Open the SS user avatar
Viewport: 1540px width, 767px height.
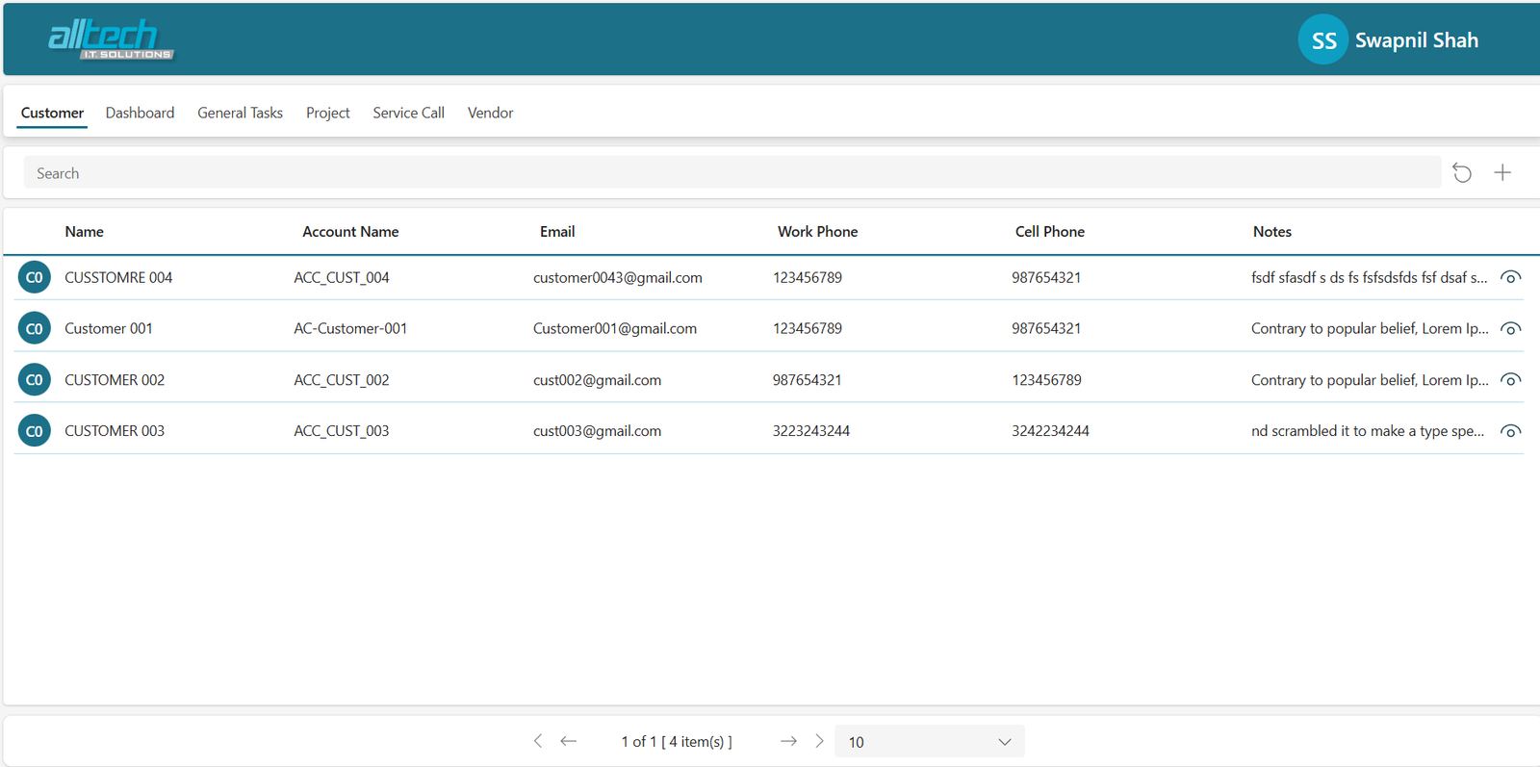pyautogui.click(x=1322, y=39)
